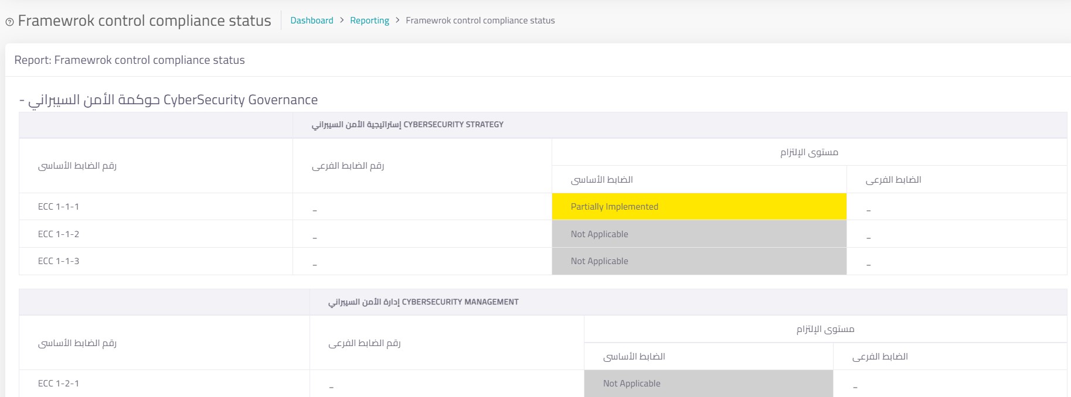Viewport: 1071px width, 397px height.
Task: Go to the Reporting breadcrumb link
Action: [369, 20]
